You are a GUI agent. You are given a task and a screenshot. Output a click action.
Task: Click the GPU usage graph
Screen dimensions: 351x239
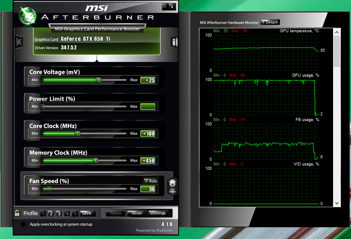(266, 97)
